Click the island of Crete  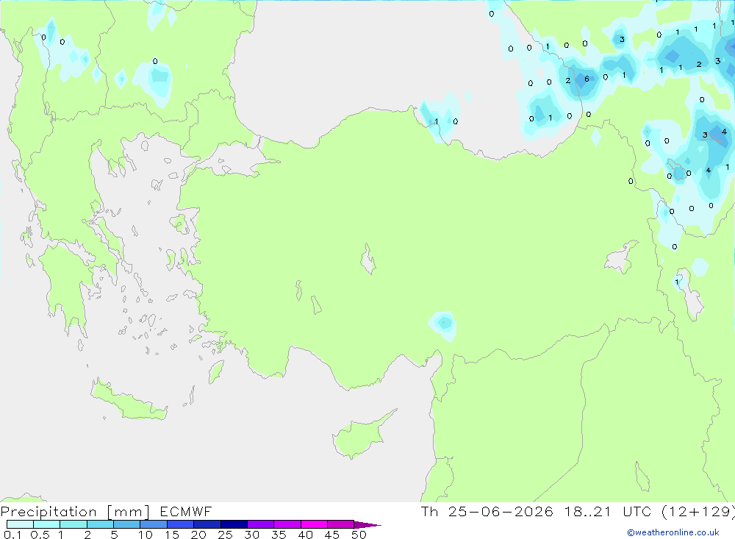(x=129, y=400)
